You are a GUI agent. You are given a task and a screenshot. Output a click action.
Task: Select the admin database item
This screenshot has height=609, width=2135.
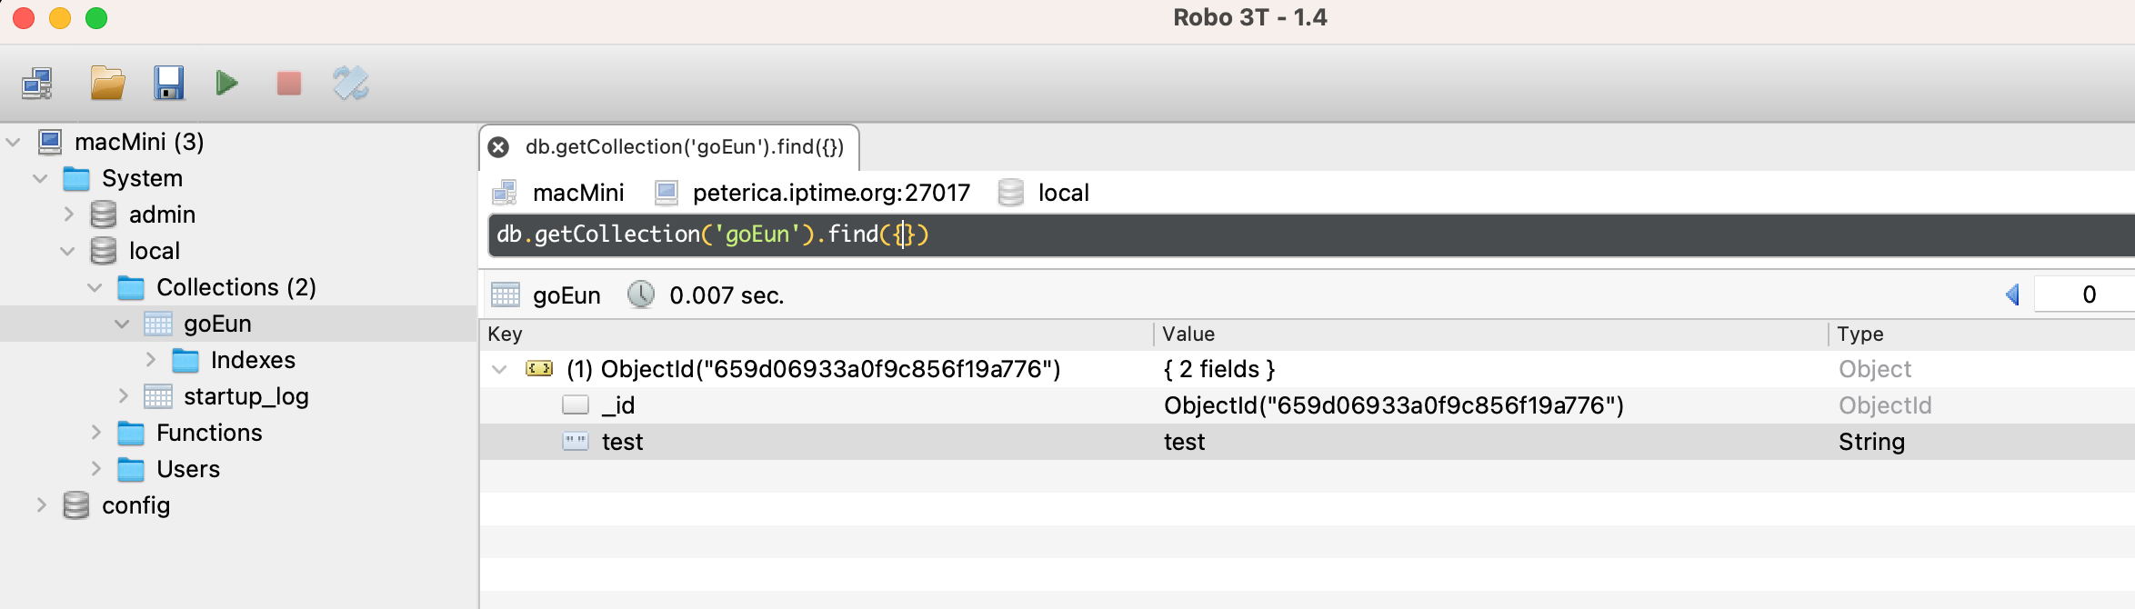click(x=162, y=215)
